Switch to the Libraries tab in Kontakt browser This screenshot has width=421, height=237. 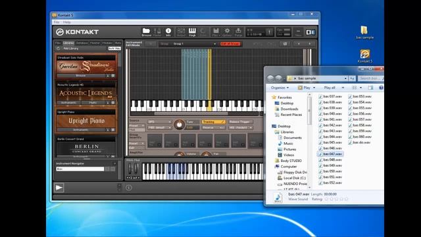(68, 43)
